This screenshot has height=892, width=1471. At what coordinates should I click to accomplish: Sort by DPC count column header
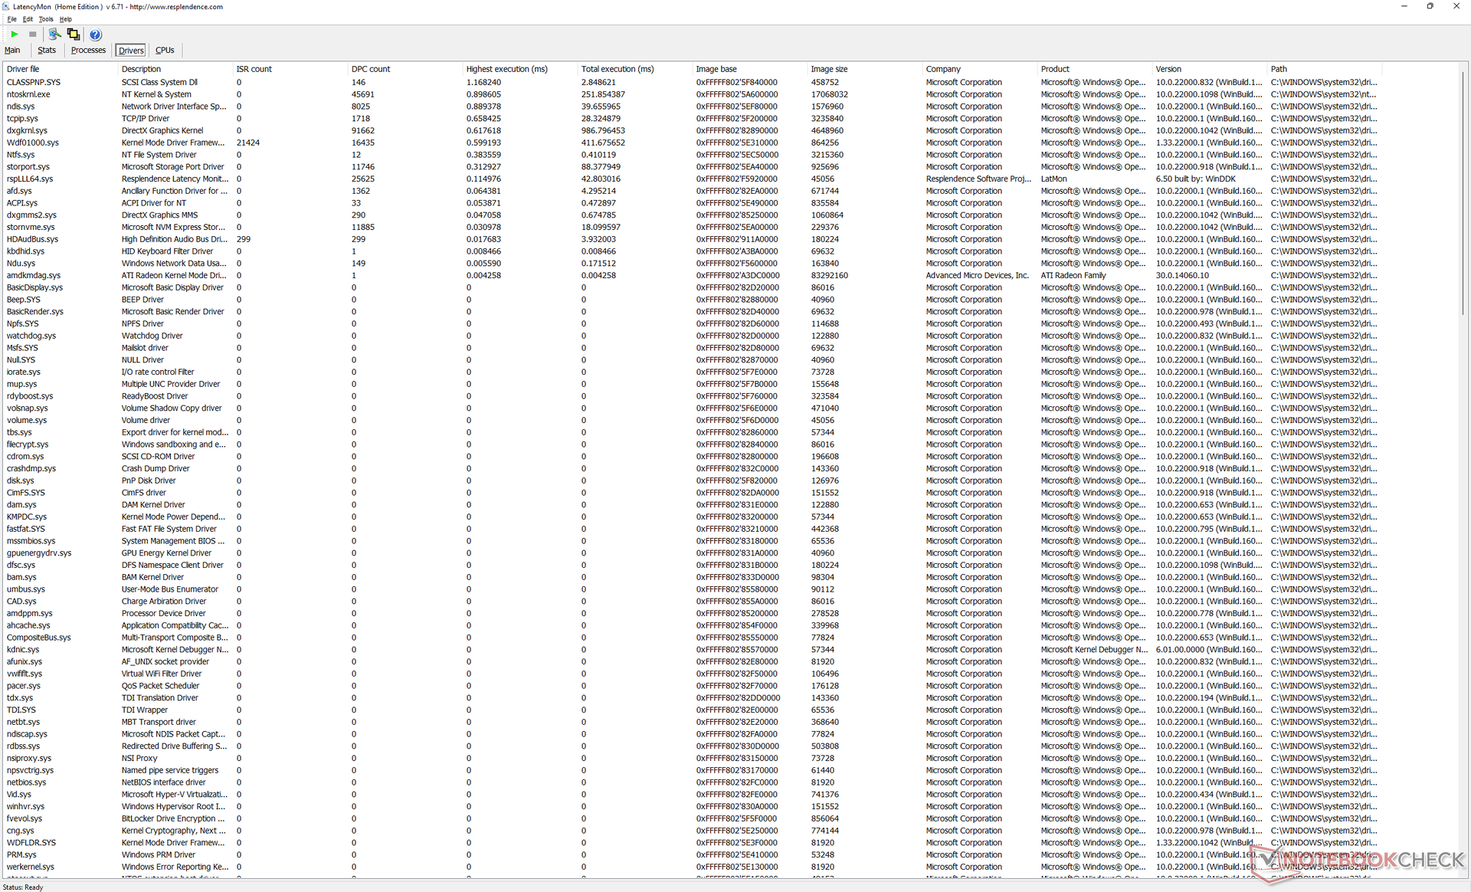tap(371, 69)
